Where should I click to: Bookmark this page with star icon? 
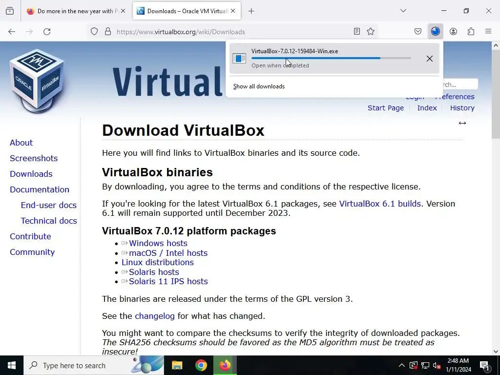[371, 31]
